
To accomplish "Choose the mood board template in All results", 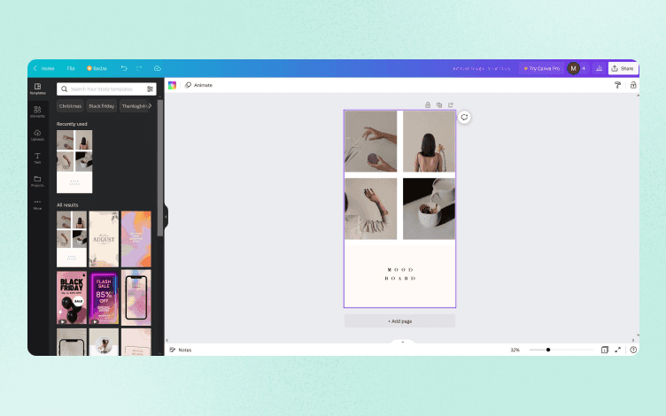I will click(x=72, y=239).
